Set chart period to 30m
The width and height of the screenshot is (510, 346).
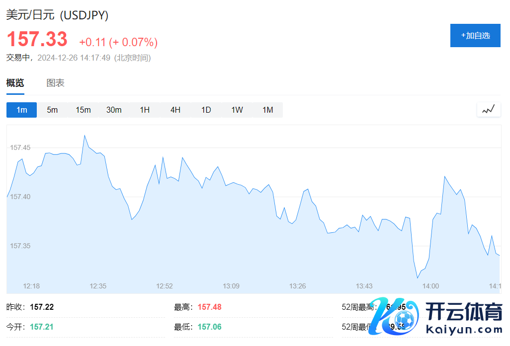[x=114, y=110]
